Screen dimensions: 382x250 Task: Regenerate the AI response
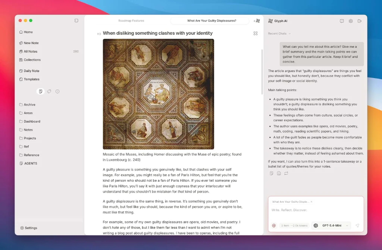(286, 173)
